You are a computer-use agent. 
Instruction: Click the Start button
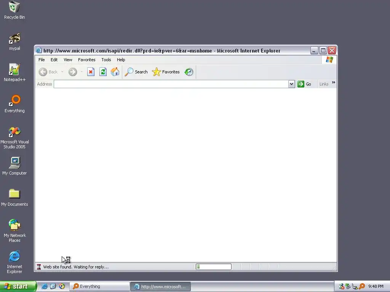pos(18,286)
